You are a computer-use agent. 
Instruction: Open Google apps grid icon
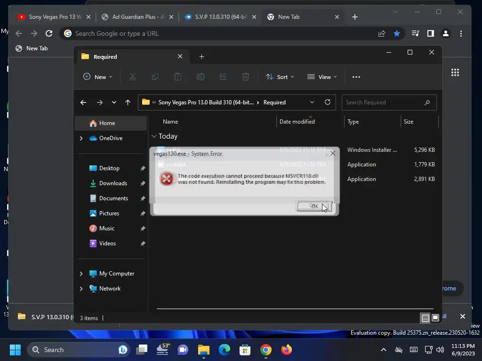[x=455, y=73]
